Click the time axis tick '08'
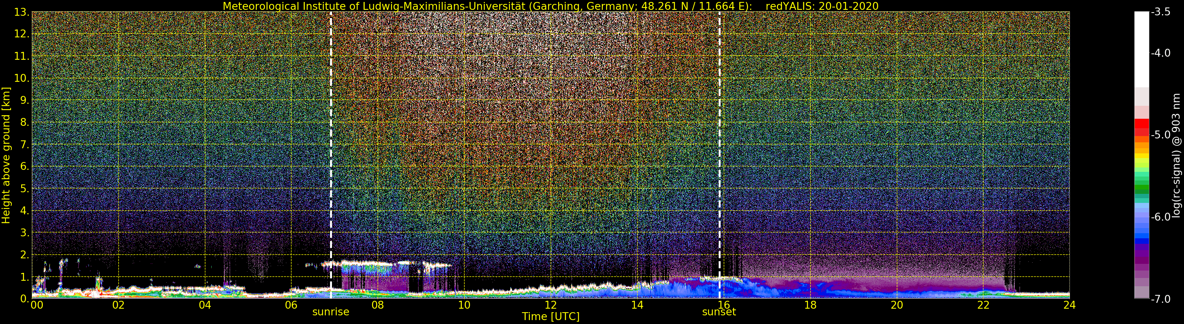Image resolution: width=1184 pixels, height=324 pixels. click(x=377, y=305)
